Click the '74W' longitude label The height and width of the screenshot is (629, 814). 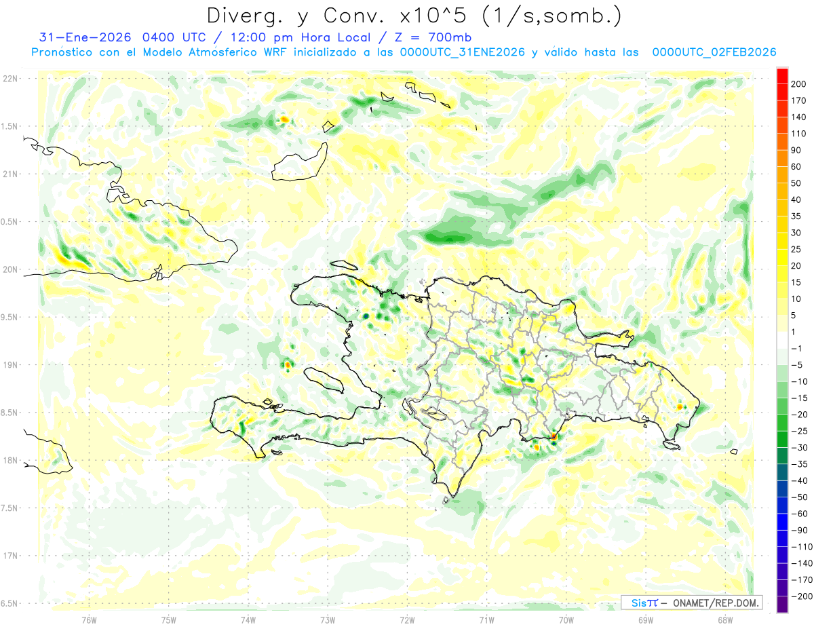click(248, 620)
